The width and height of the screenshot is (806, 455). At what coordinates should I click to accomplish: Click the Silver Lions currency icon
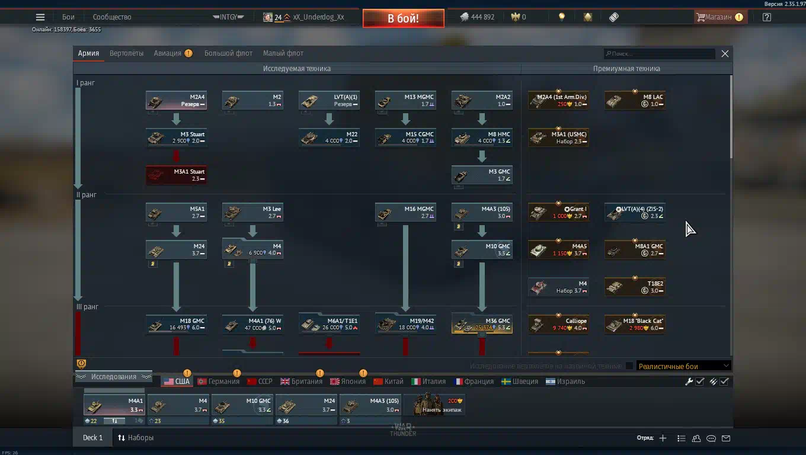point(464,17)
